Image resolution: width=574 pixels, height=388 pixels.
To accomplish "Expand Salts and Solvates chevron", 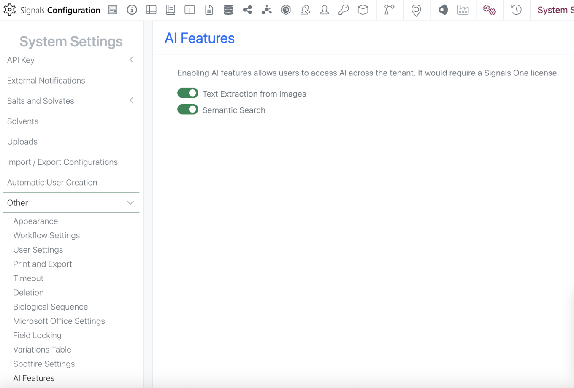I will (x=132, y=100).
